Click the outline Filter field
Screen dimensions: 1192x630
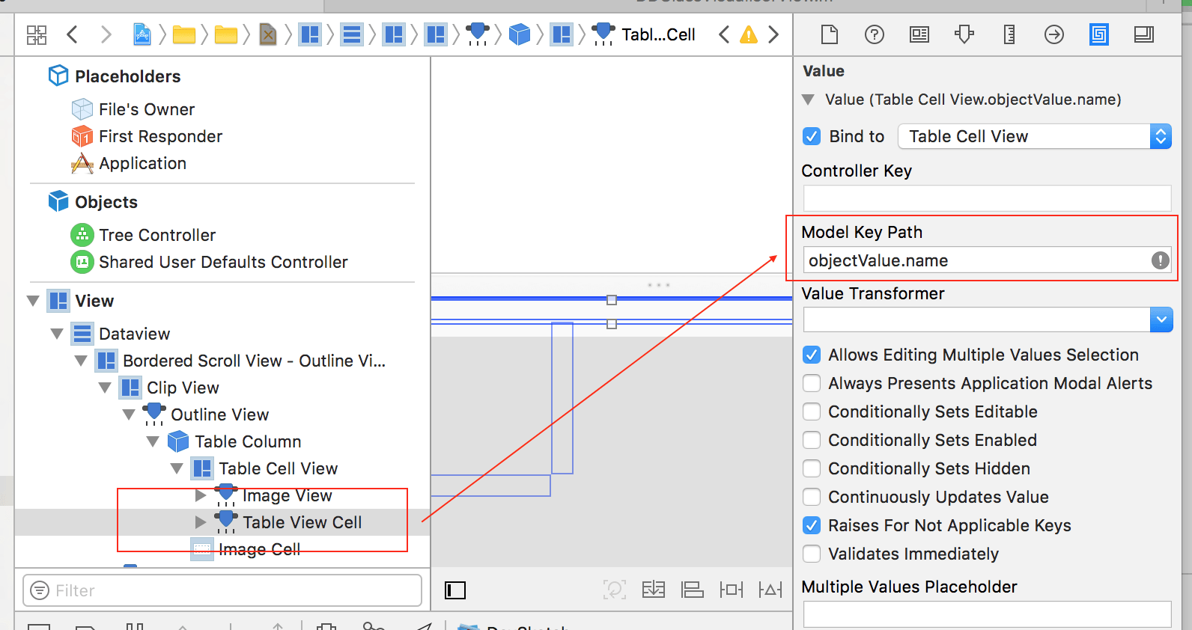pyautogui.click(x=222, y=590)
